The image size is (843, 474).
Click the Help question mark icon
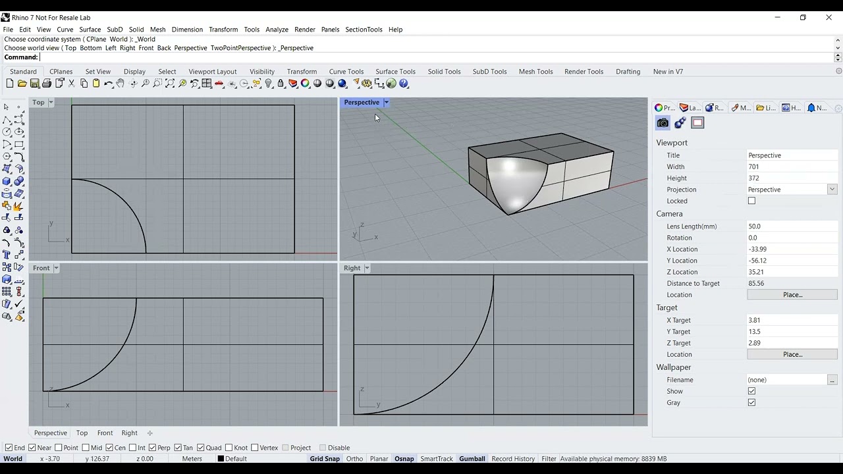click(404, 84)
